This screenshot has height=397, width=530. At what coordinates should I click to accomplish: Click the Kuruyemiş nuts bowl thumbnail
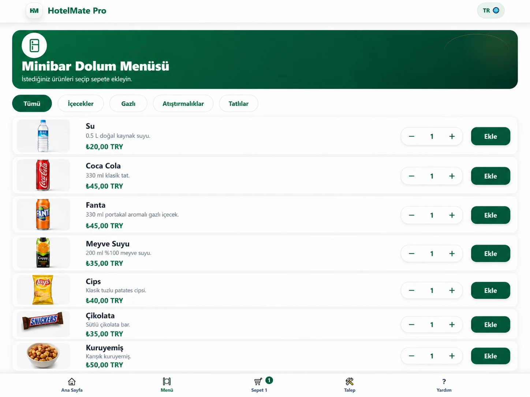(43, 355)
